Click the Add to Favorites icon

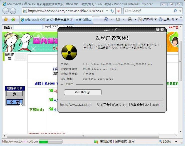[13, 19]
